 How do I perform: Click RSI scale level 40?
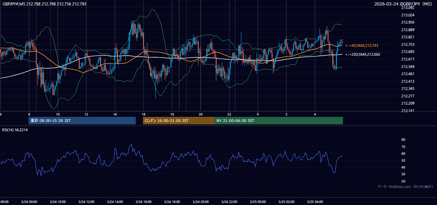click(x=403, y=167)
